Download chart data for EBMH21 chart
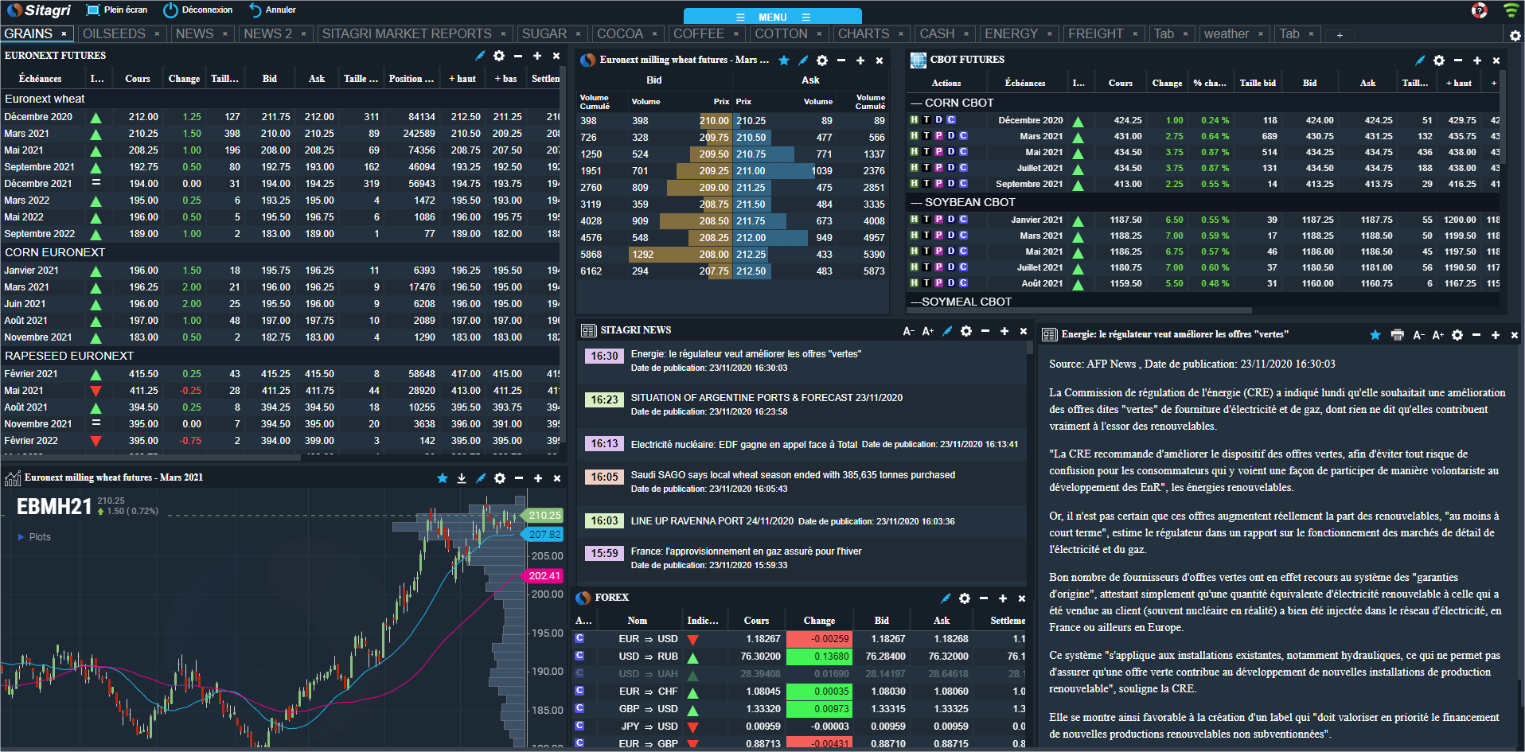 462,478
